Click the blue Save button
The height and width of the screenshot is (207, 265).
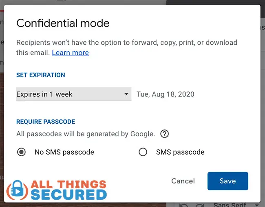point(227,181)
